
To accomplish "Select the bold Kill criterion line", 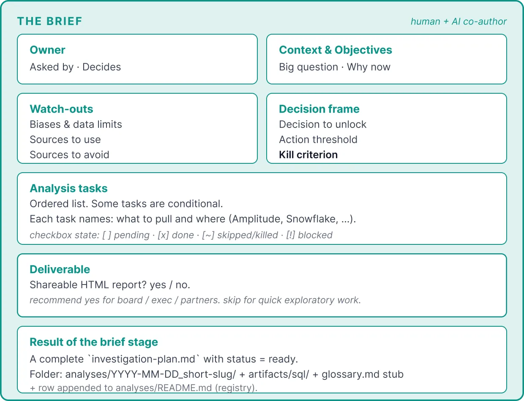I will pyautogui.click(x=308, y=154).
